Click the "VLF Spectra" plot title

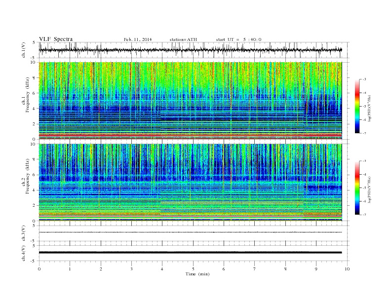point(56,39)
